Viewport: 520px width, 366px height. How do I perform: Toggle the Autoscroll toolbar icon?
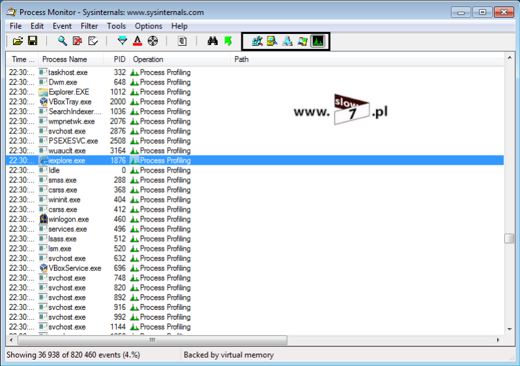[77, 41]
